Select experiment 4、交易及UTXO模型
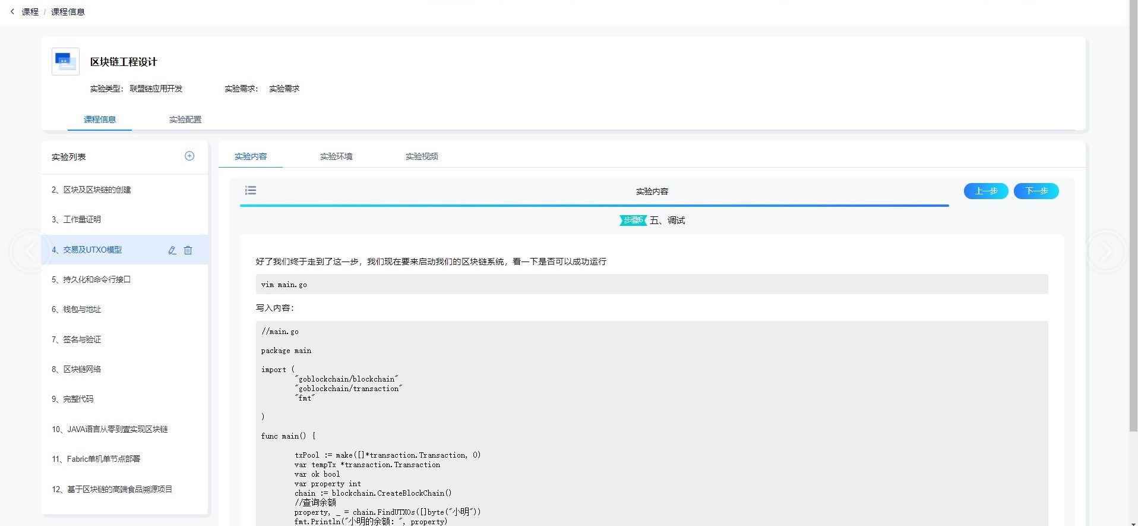Viewport: 1138px width, 526px height. click(124, 250)
